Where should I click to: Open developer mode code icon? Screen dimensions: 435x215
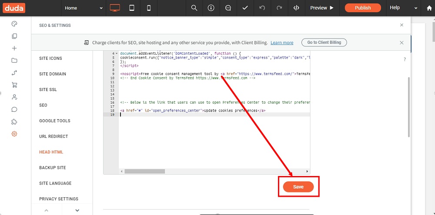(296, 8)
